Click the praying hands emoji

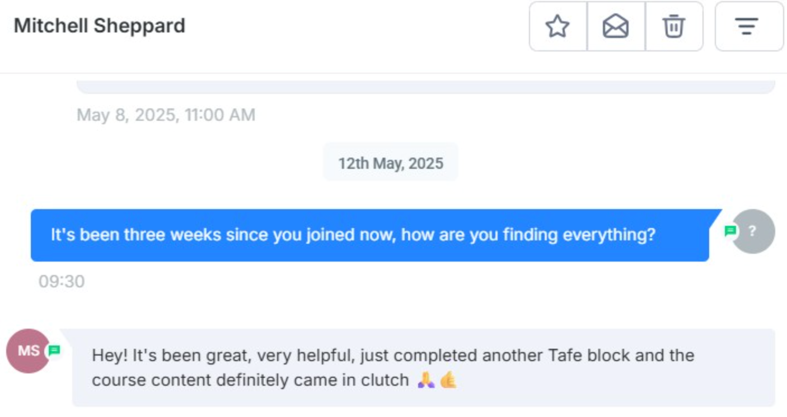click(x=426, y=381)
